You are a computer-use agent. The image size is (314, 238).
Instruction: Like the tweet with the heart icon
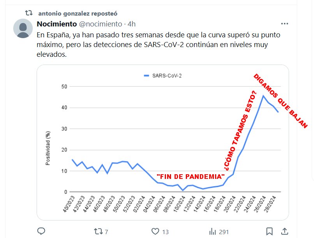pyautogui.click(x=156, y=231)
